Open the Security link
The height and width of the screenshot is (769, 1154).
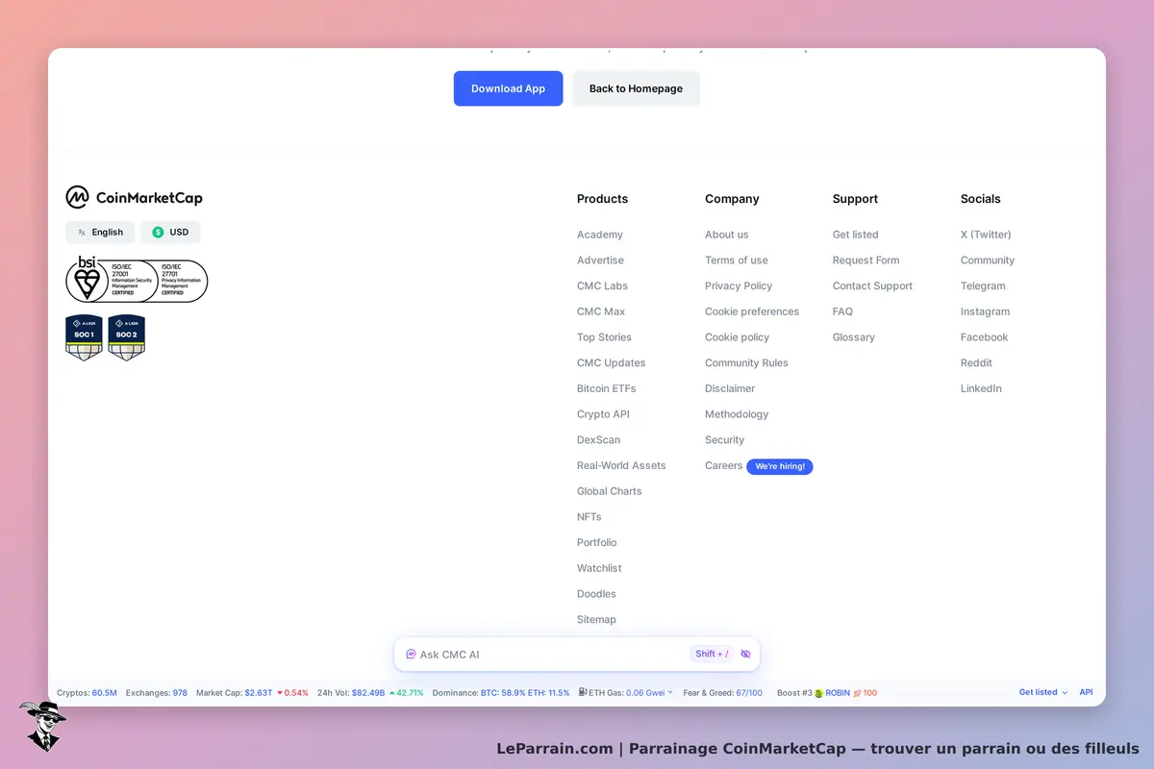tap(724, 439)
